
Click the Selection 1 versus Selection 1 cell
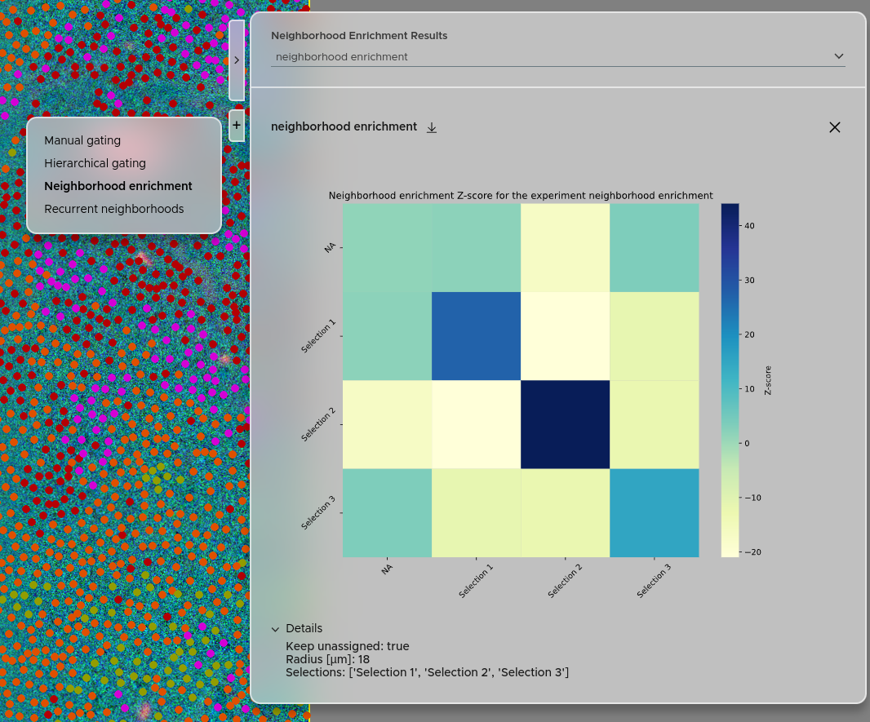(x=476, y=335)
